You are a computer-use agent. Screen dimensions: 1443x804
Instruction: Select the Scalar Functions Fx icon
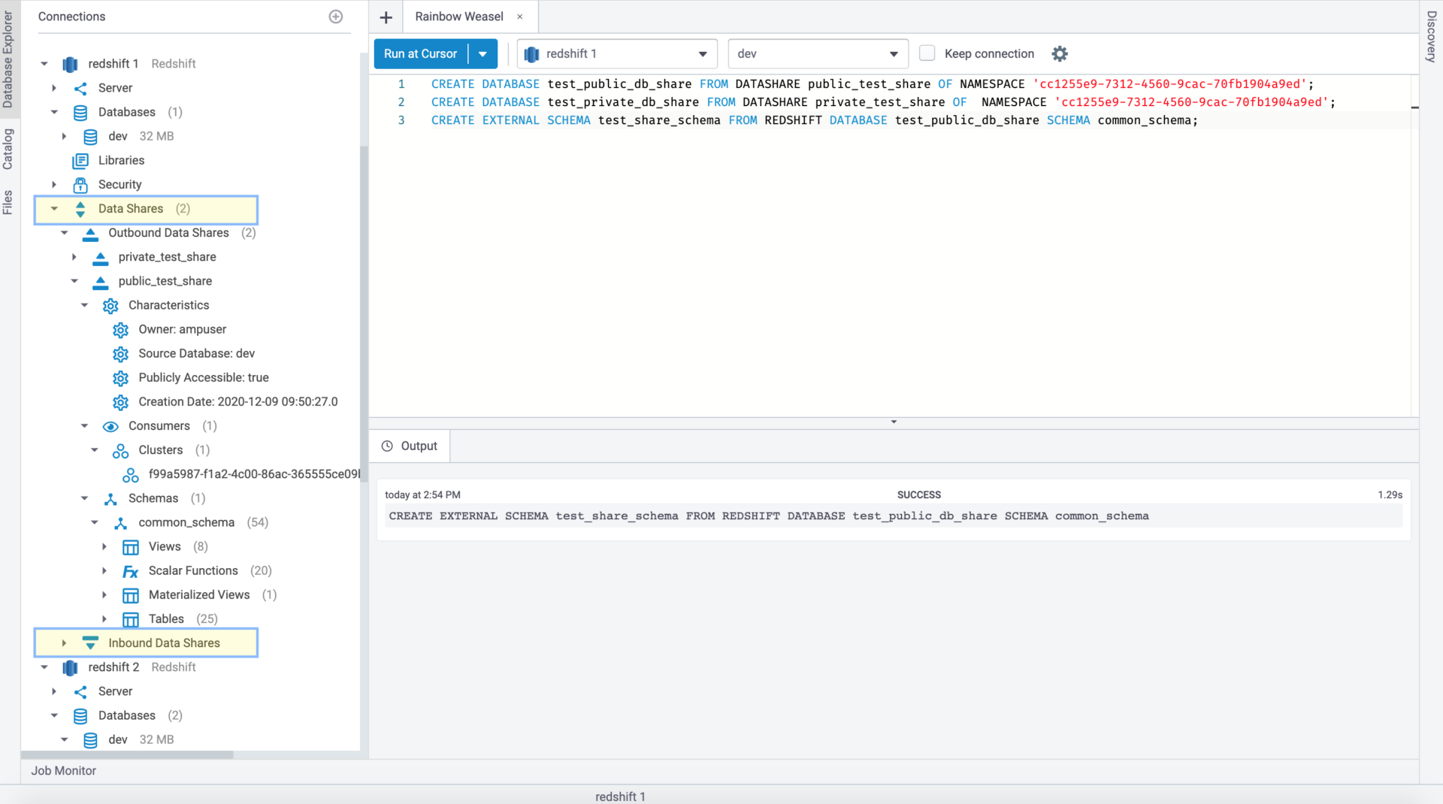[130, 571]
